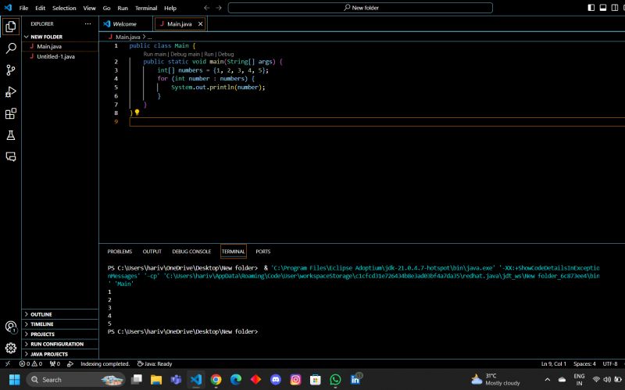
Task: Click the Java: Ready status item
Action: pyautogui.click(x=154, y=363)
